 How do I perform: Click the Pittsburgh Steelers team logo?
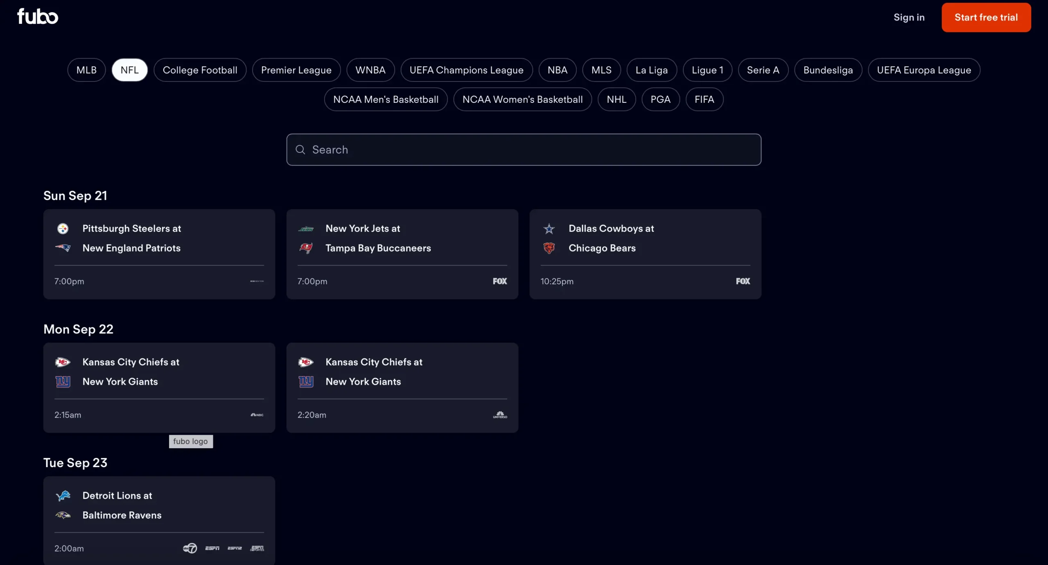point(63,229)
